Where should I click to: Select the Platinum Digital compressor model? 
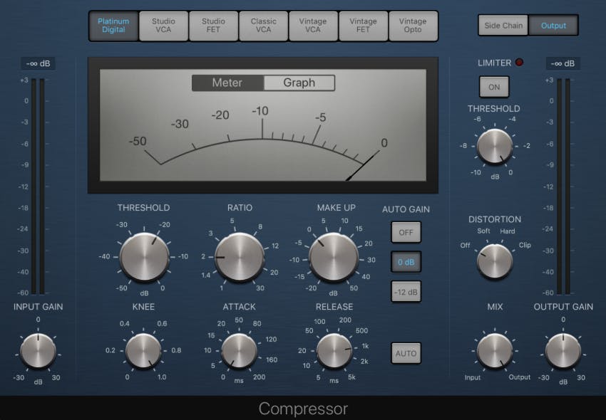tap(113, 26)
